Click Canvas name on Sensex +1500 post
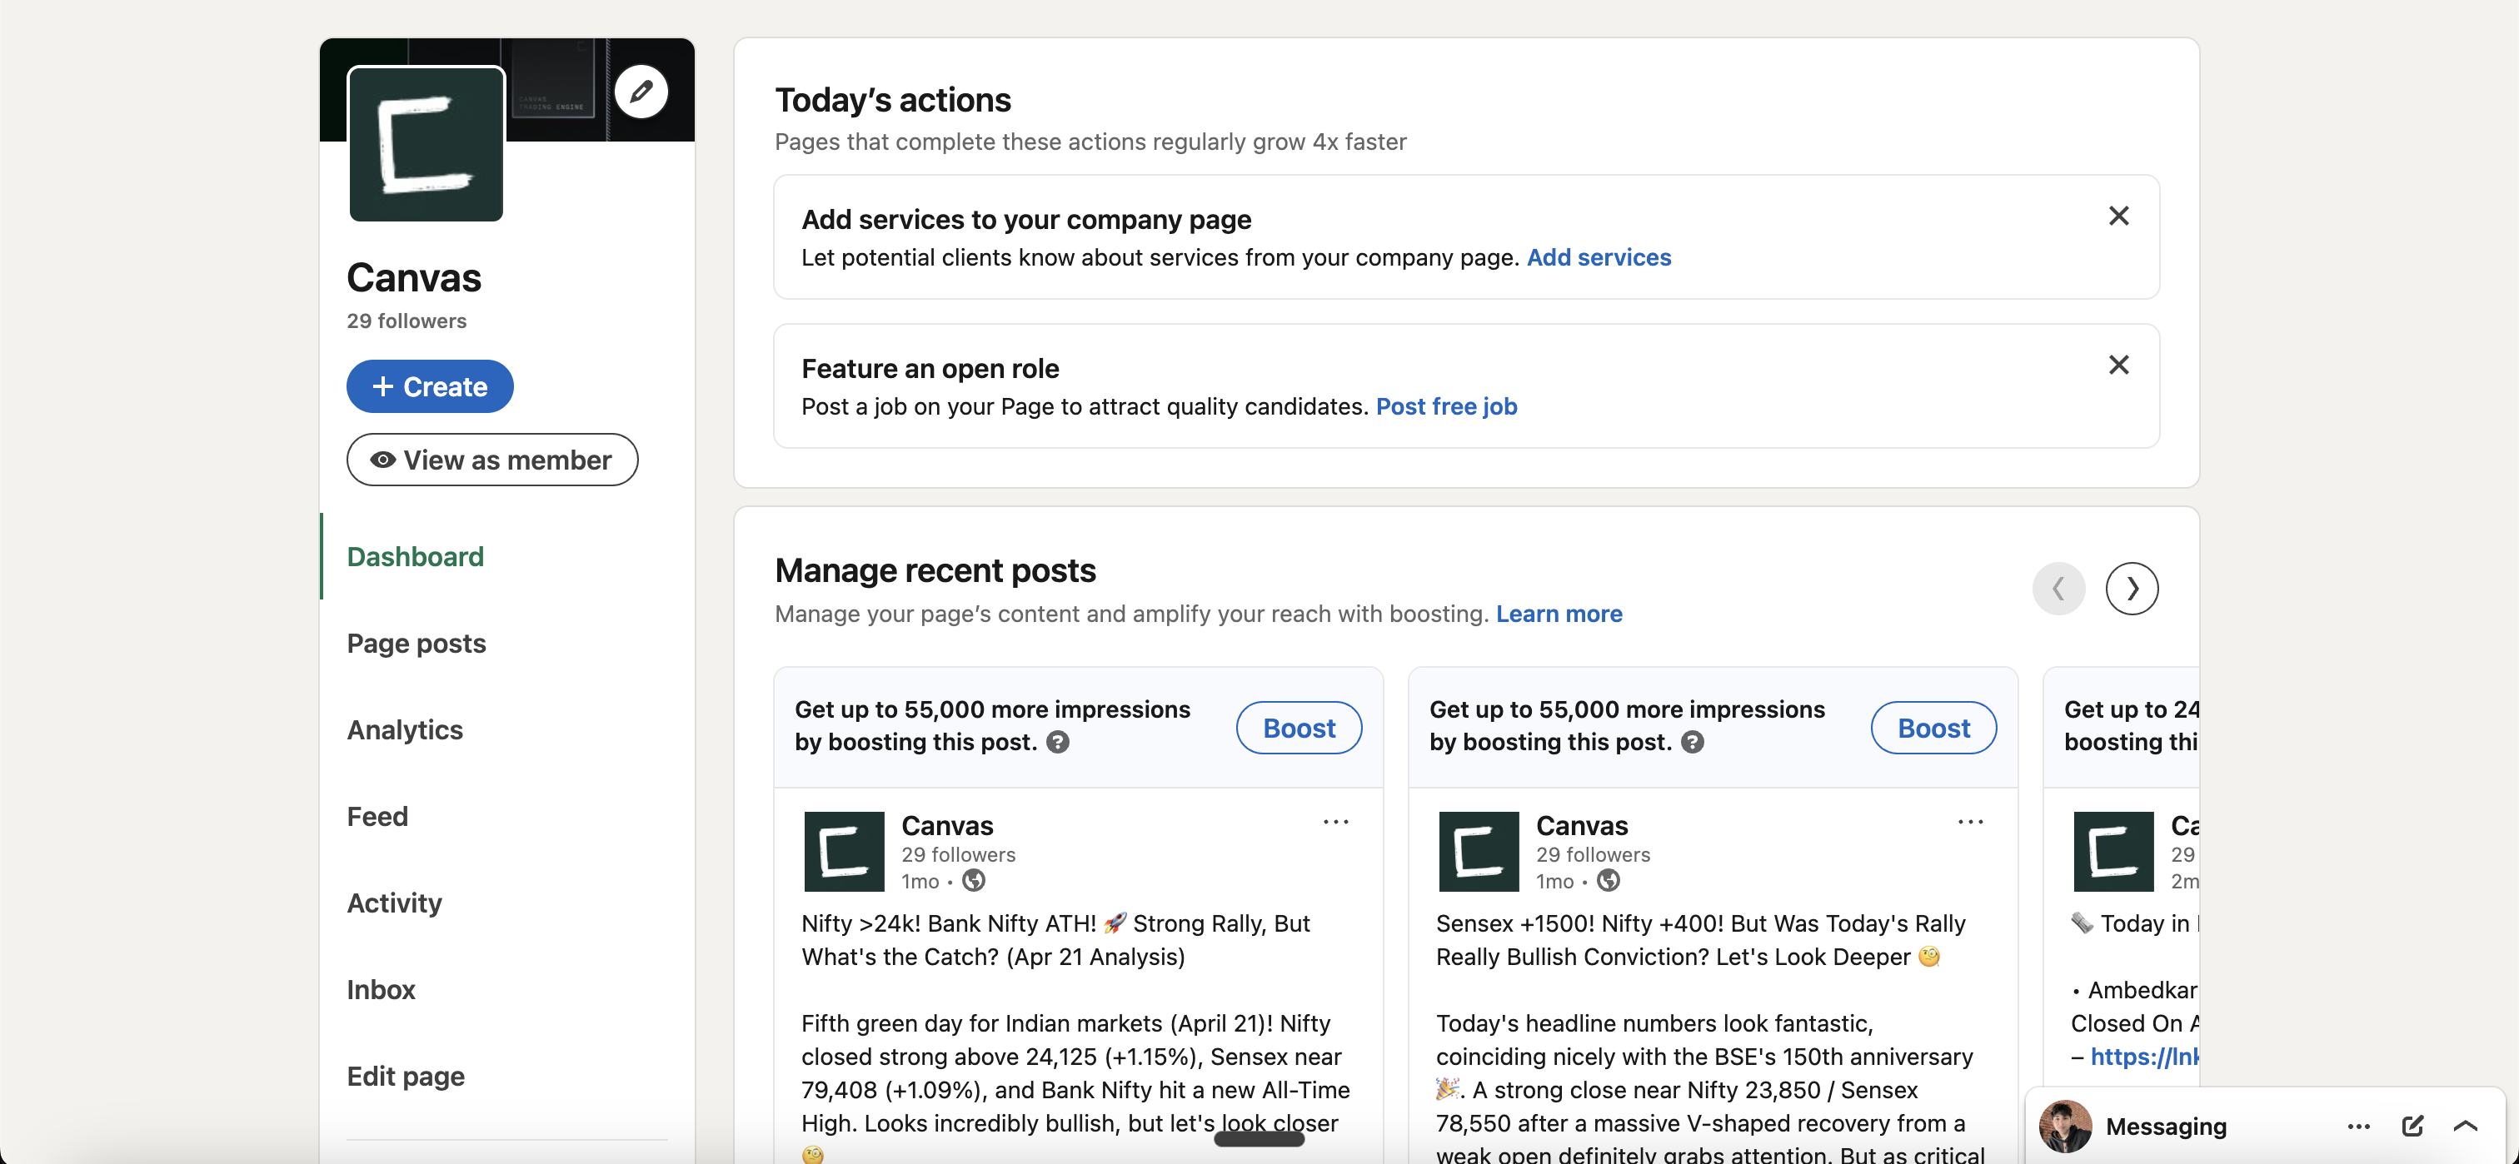 (1581, 826)
